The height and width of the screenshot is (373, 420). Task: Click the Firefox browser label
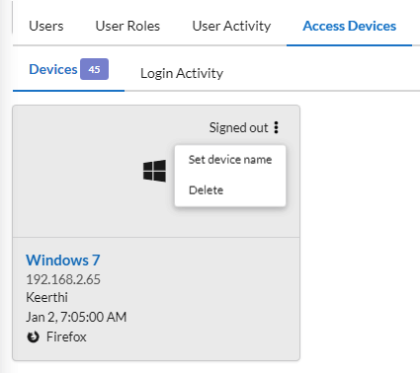[x=66, y=336]
